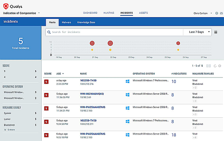Expand 6 more malware families

coord(9,130)
